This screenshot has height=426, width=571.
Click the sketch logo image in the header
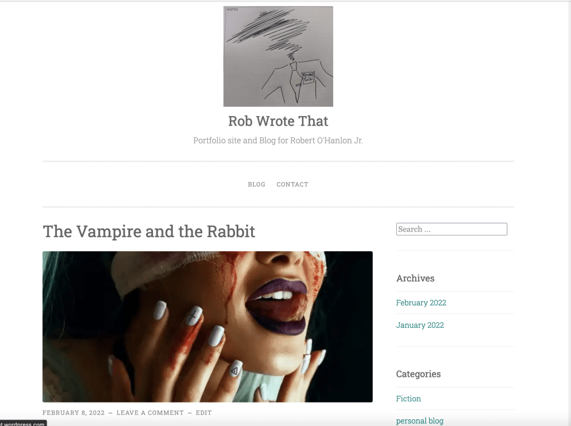coord(278,56)
